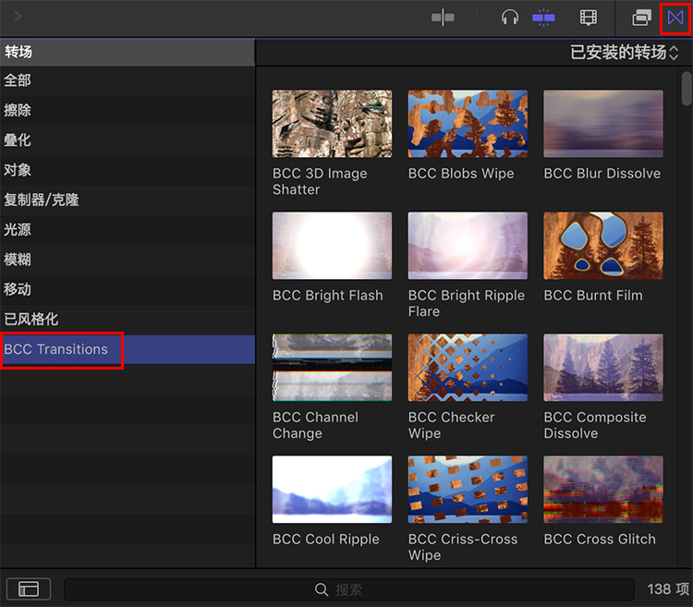Screen dimensions: 693x607
Task: Click the BCC Cool Ripple label
Action: pyautogui.click(x=326, y=540)
